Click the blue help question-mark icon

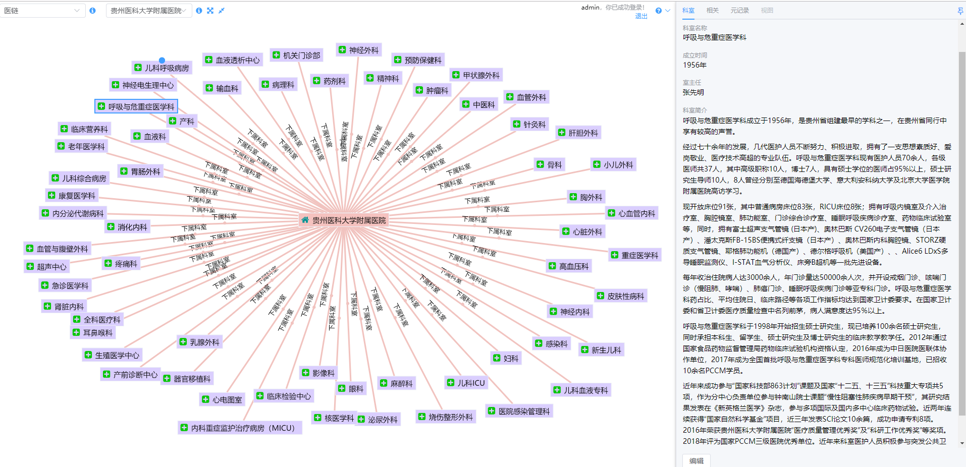click(658, 11)
